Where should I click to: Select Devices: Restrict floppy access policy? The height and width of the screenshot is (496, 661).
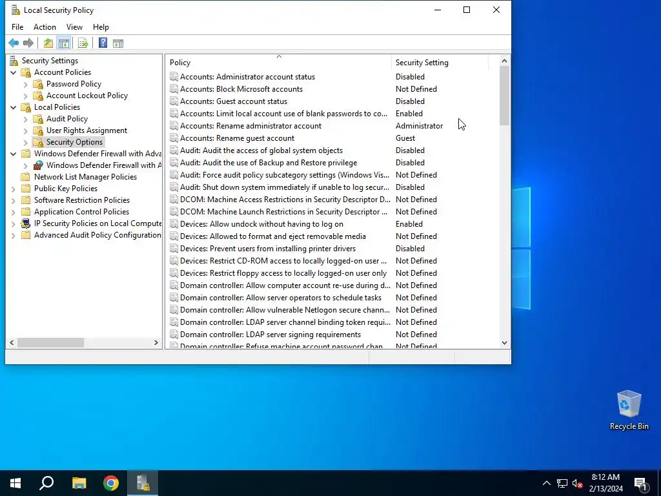pyautogui.click(x=283, y=273)
